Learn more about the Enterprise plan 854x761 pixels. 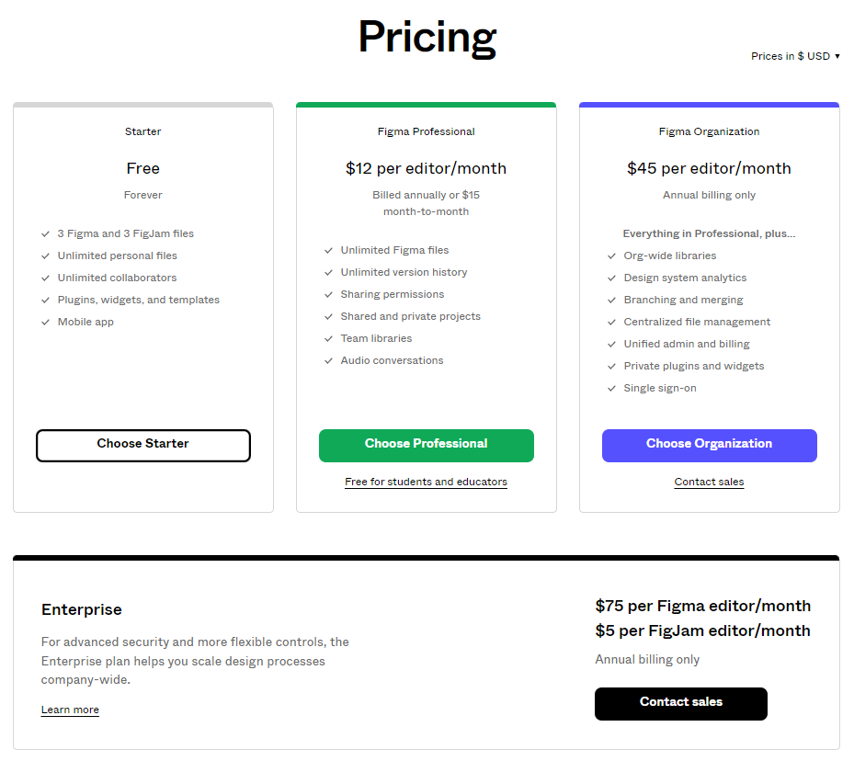(x=70, y=709)
